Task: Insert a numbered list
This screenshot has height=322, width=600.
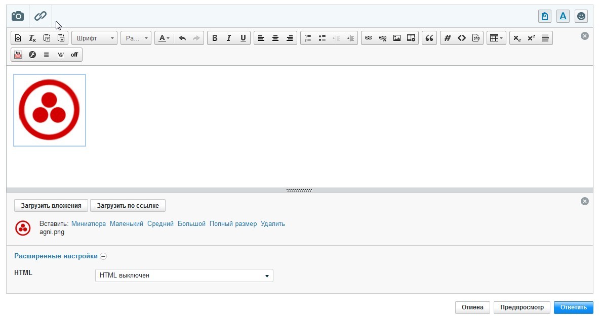Action: [308, 38]
